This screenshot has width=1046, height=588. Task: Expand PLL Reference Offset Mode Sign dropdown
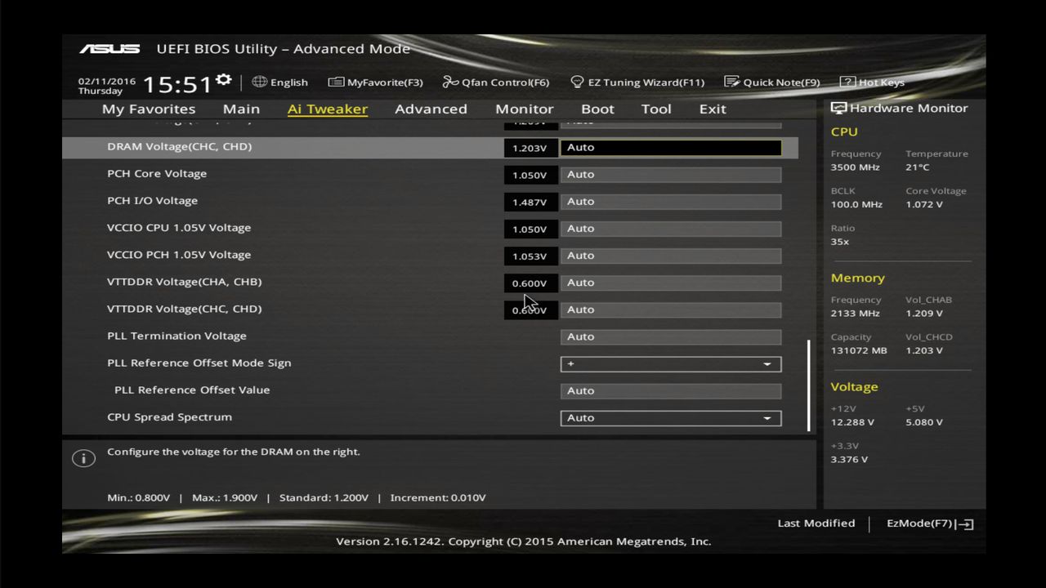(671, 363)
